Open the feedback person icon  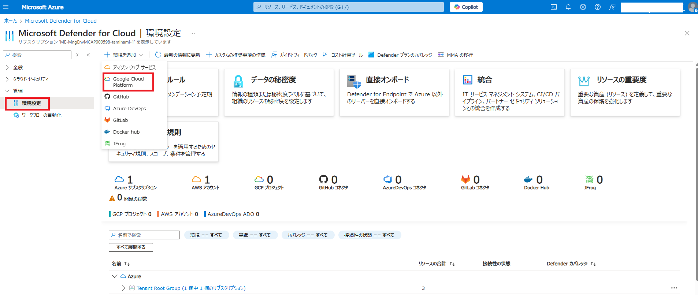(612, 7)
